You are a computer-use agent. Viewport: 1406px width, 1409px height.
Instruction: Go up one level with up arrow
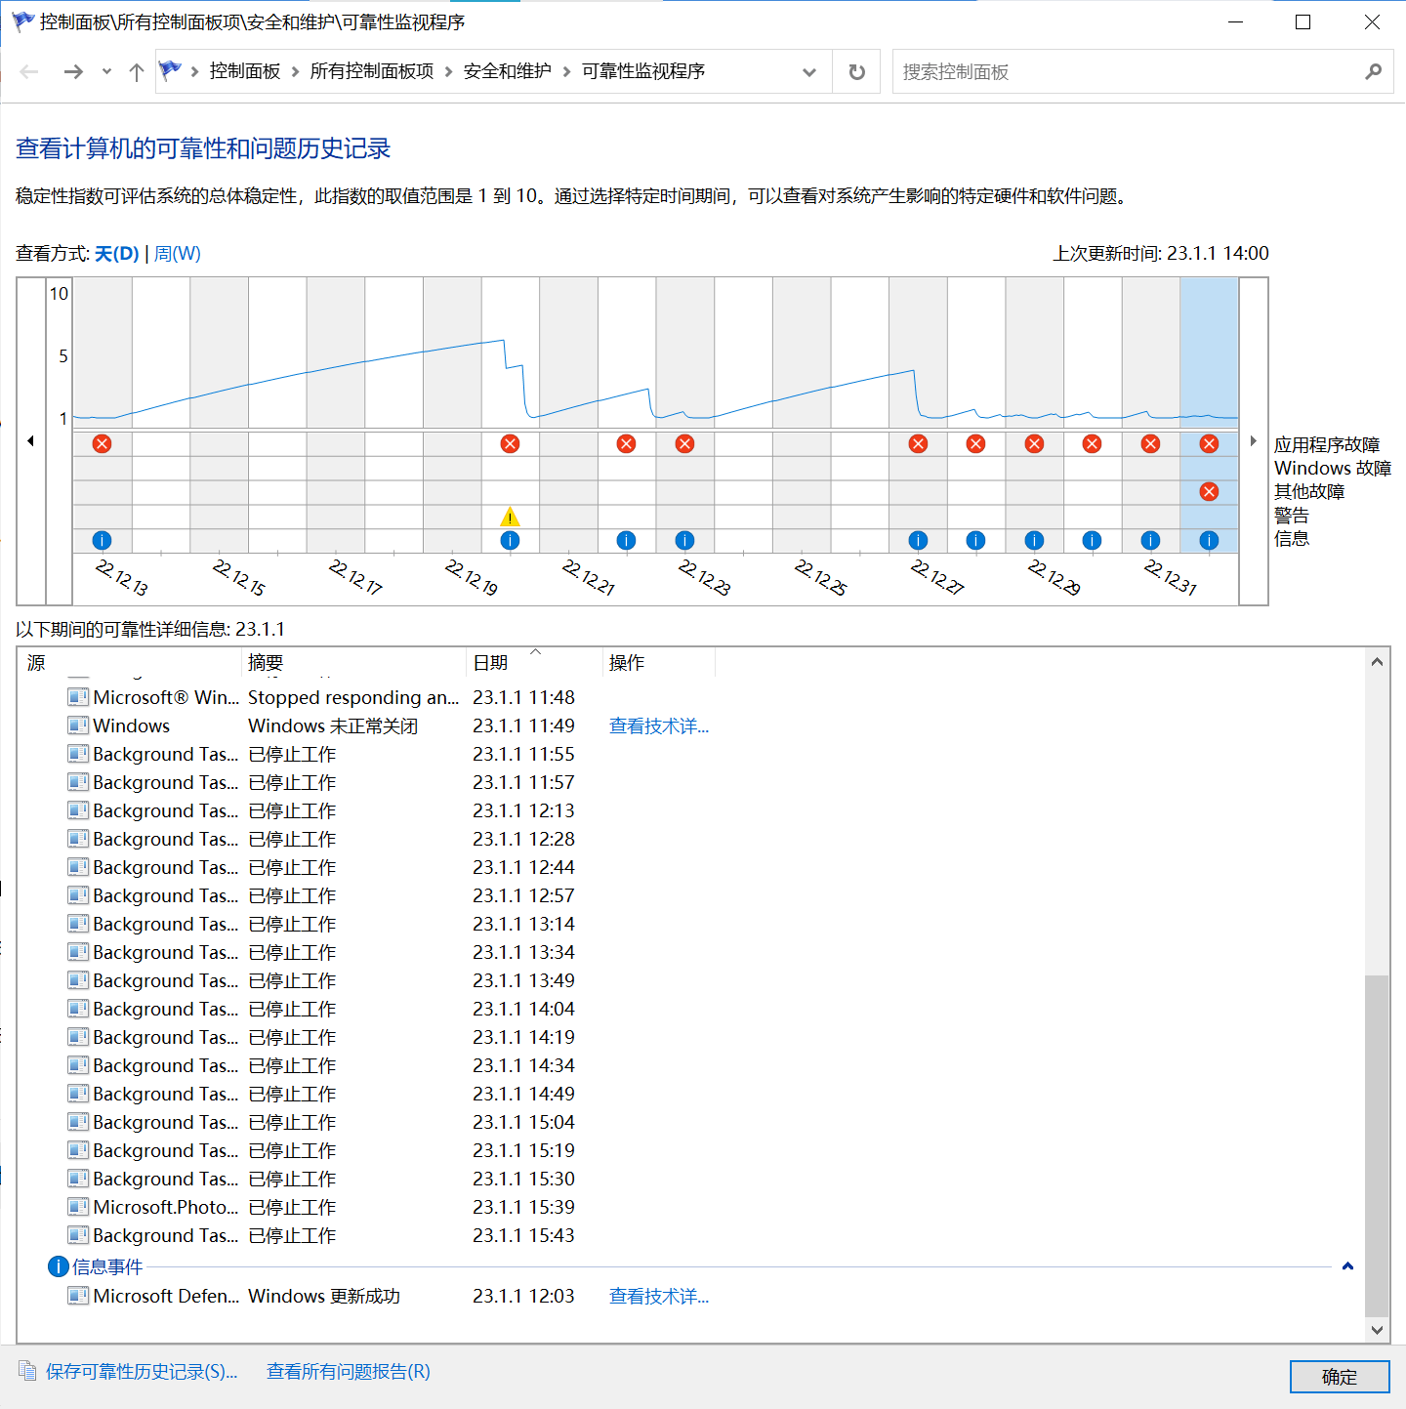tap(137, 72)
